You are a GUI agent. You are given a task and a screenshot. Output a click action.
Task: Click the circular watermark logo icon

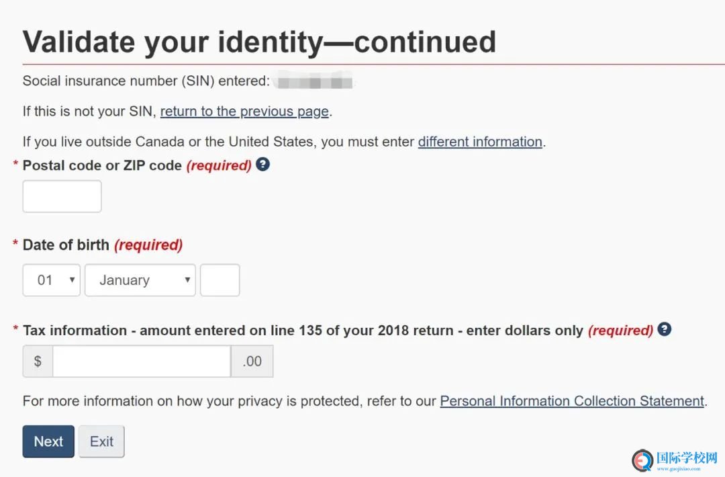(x=642, y=460)
